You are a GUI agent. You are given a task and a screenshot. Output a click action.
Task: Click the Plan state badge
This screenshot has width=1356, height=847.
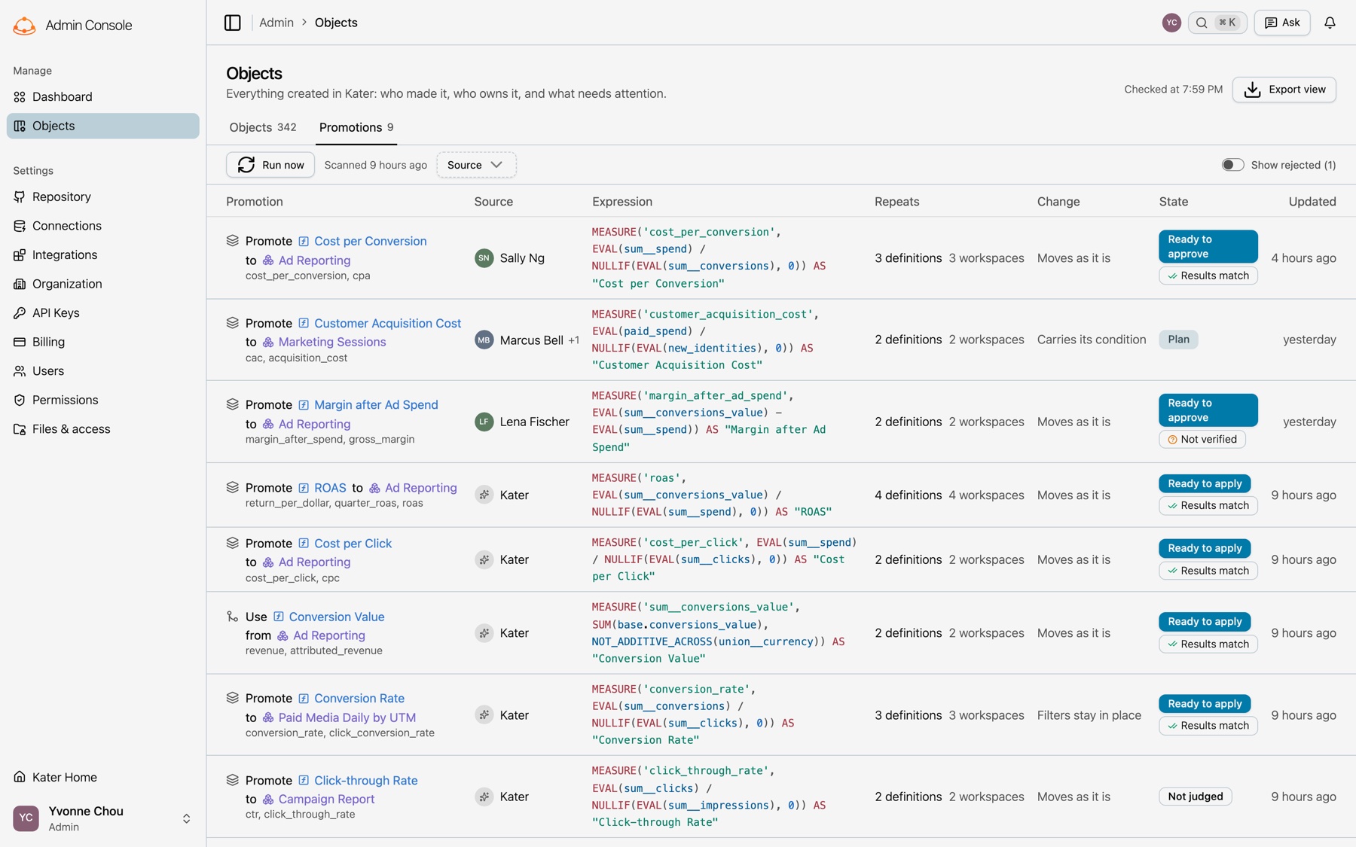pyautogui.click(x=1178, y=340)
